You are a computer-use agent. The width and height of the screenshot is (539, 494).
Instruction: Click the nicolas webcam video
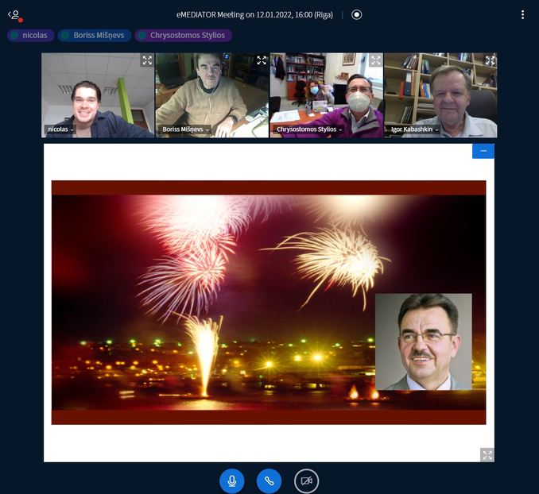[98, 95]
